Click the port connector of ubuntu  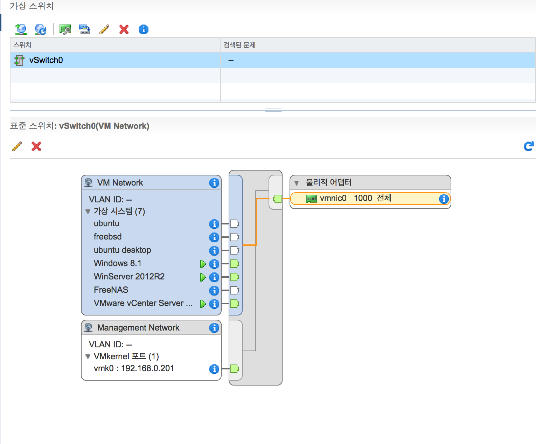coord(235,224)
